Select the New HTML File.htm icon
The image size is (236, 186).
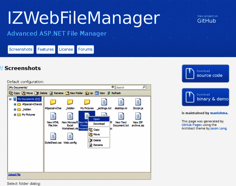[x=53, y=116]
